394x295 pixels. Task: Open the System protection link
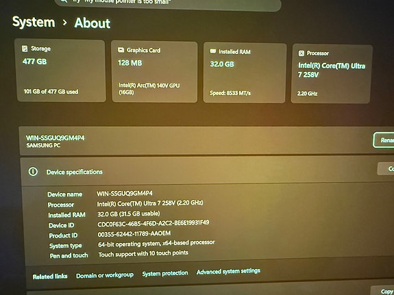click(x=165, y=273)
